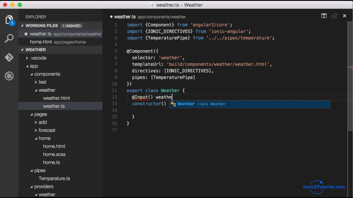Screen dimensions: 353x198
Task: Expand the test folder
Action: click(36, 82)
